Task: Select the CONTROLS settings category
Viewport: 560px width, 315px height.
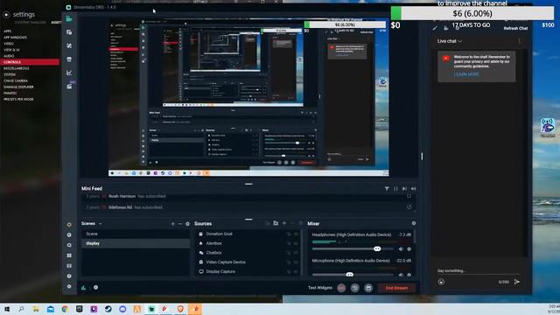Action: click(30, 62)
